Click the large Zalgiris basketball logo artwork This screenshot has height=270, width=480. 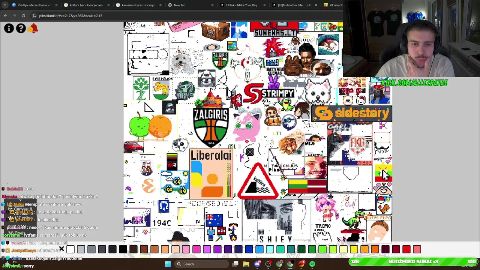(210, 127)
